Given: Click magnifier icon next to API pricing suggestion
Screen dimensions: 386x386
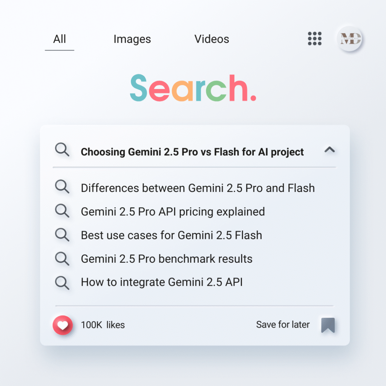Looking at the screenshot, I should [x=62, y=211].
